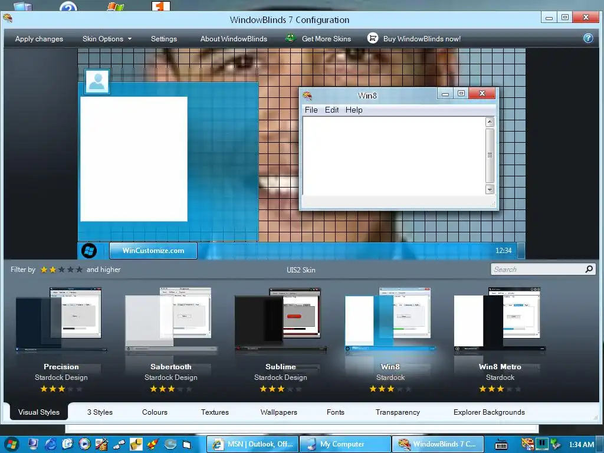Viewport: 604px width, 453px height.
Task: Switch to Visual Styles tab
Action: [38, 412]
